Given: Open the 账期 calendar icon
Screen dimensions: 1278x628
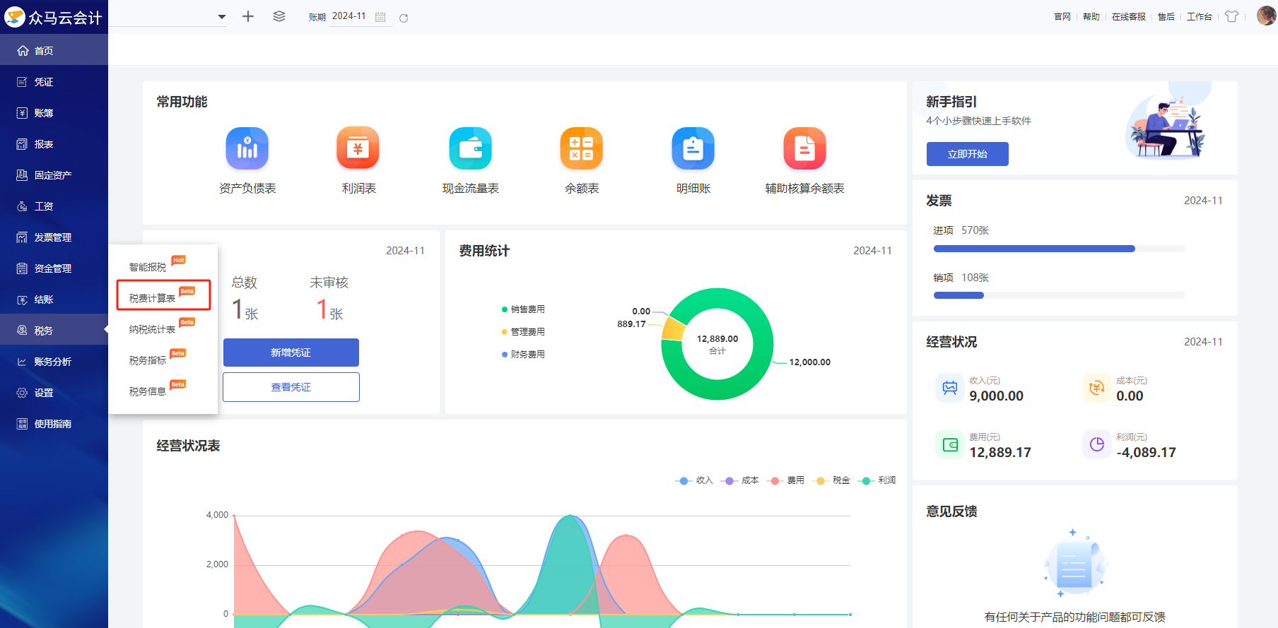Looking at the screenshot, I should coord(380,17).
